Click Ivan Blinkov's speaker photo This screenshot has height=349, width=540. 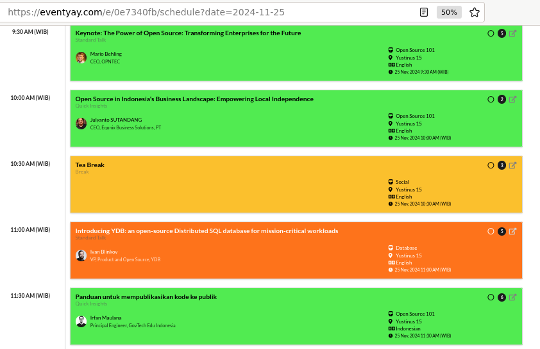point(81,256)
